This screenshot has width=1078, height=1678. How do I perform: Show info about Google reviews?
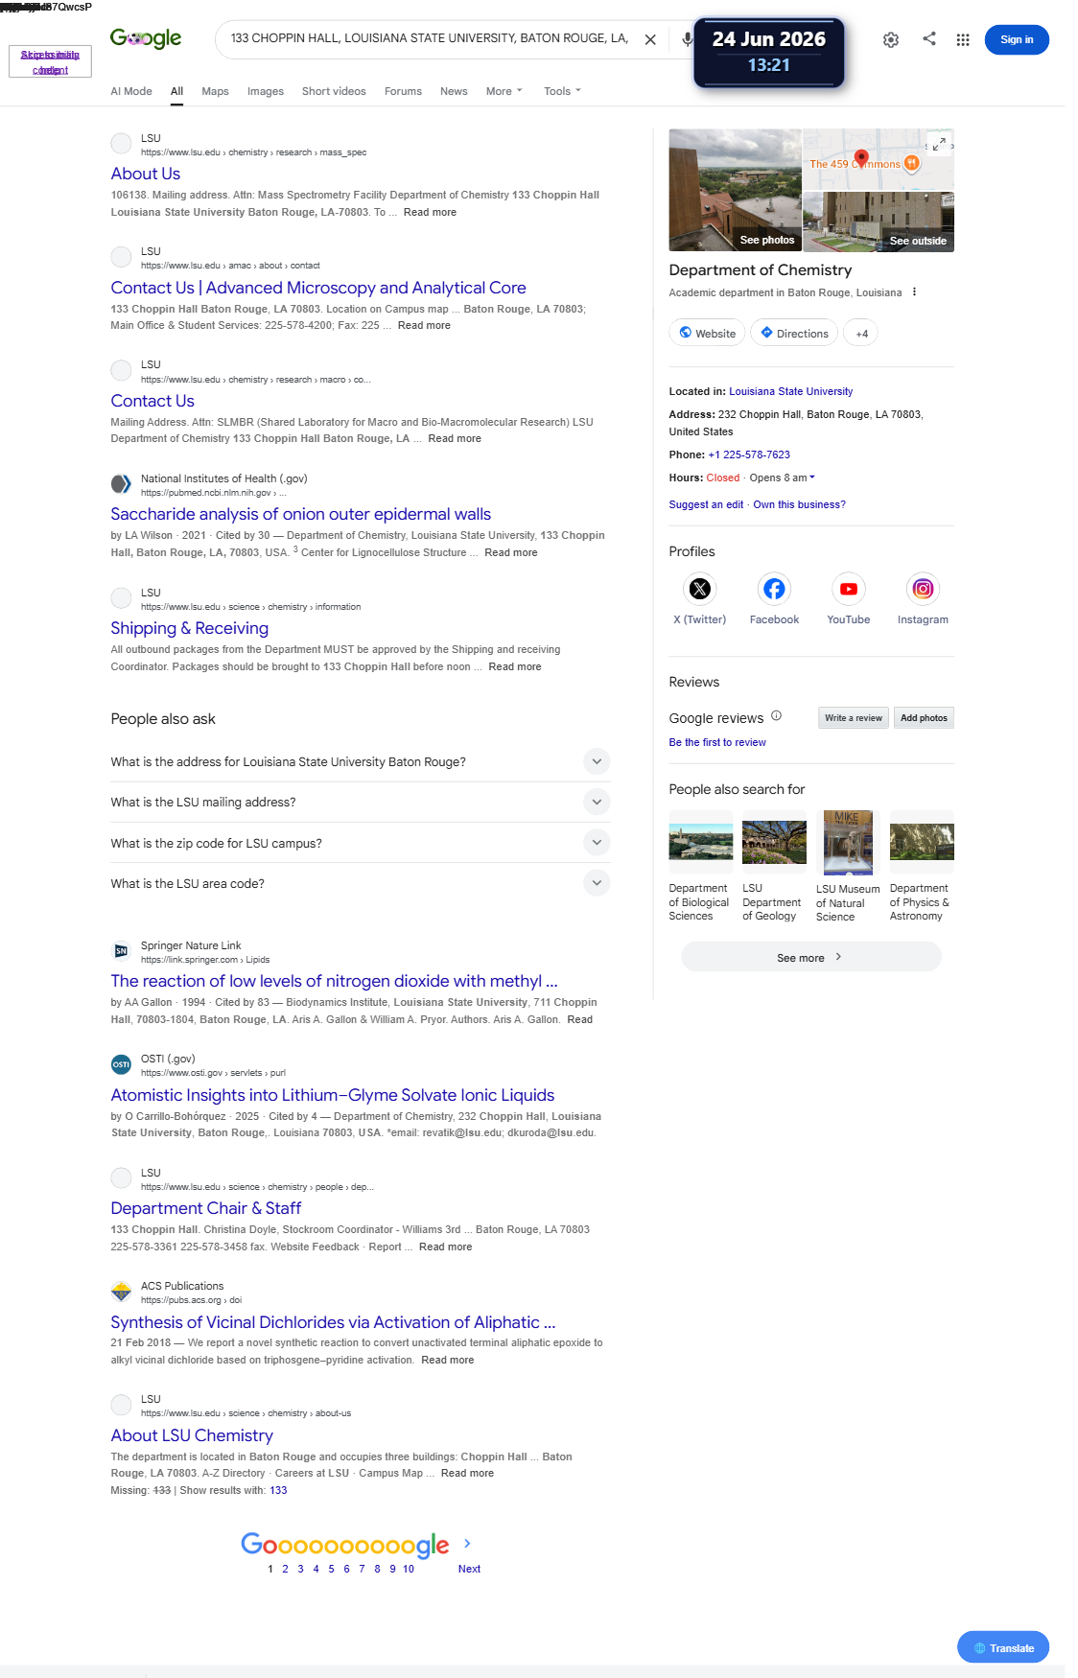(777, 715)
